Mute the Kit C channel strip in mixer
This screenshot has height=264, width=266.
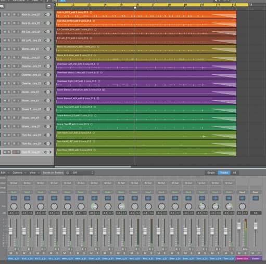click(x=37, y=253)
